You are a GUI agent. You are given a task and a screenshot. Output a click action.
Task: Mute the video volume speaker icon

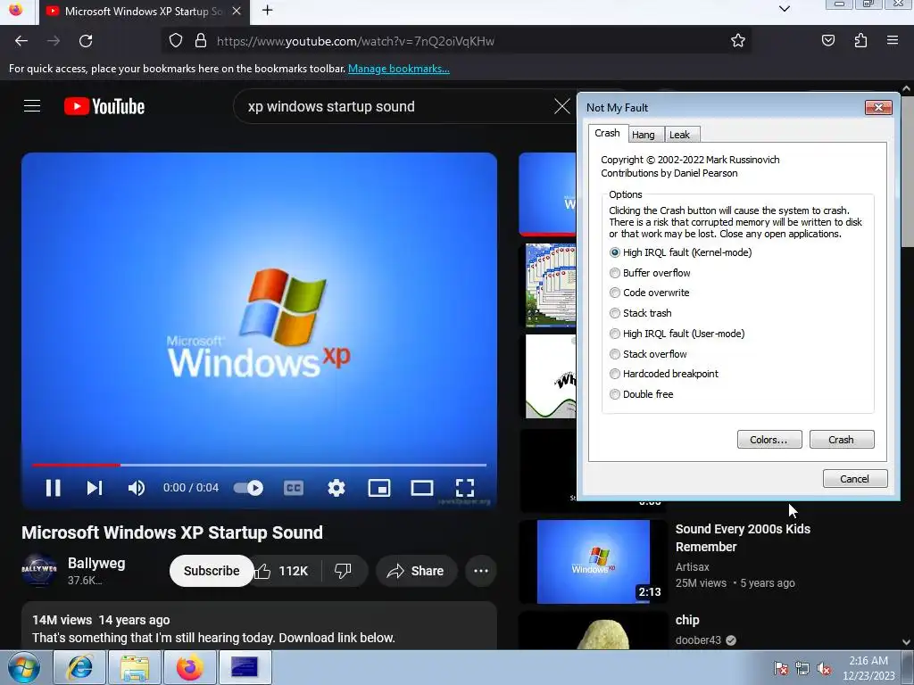[136, 488]
